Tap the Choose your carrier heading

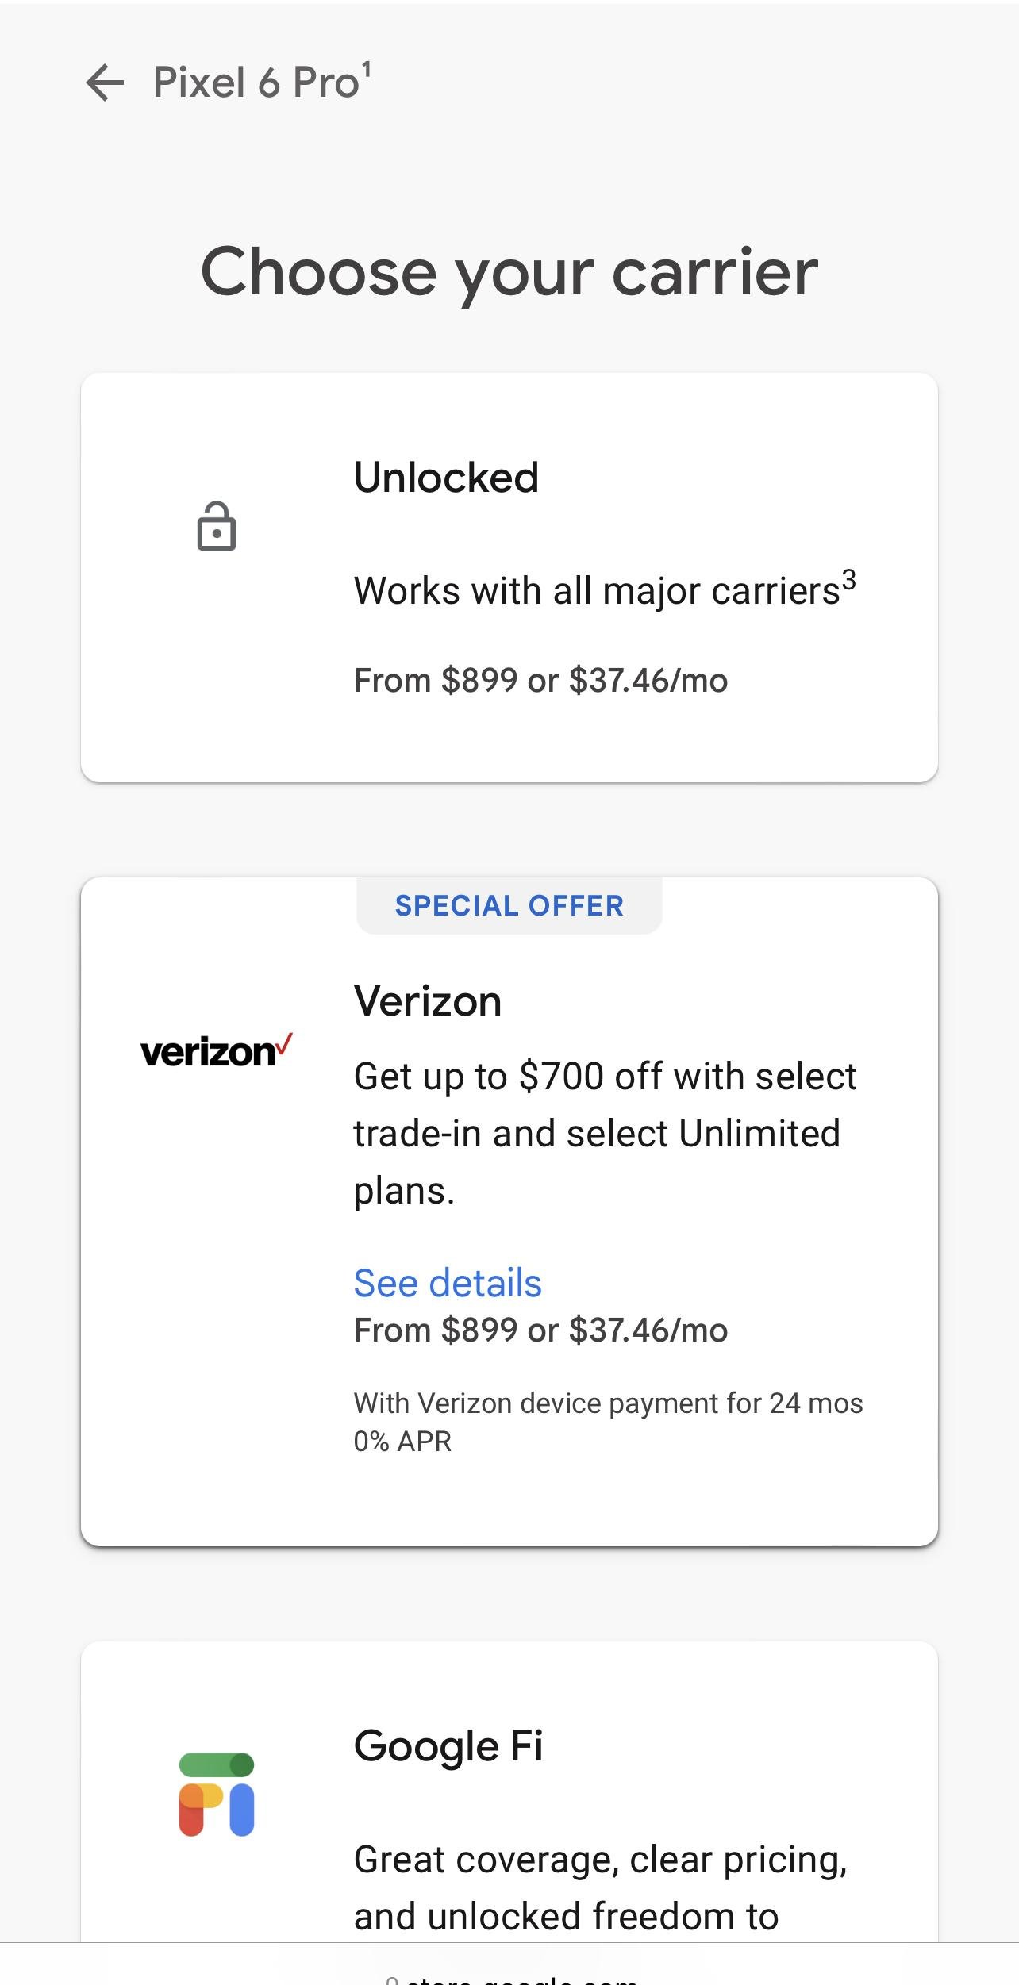[x=509, y=272]
